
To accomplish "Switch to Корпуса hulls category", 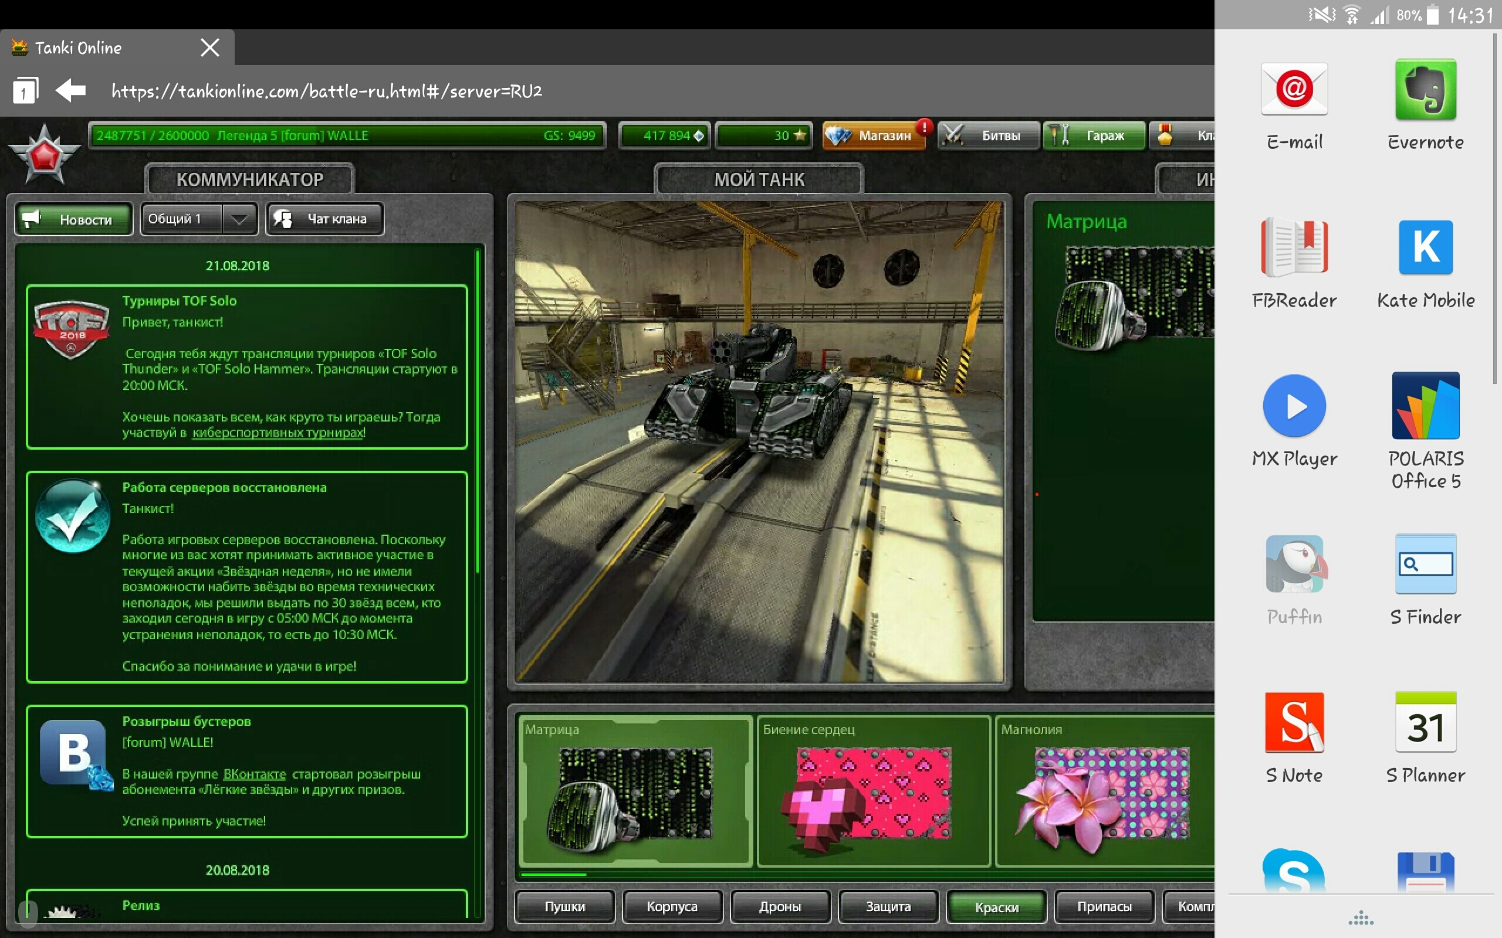I will (x=672, y=906).
